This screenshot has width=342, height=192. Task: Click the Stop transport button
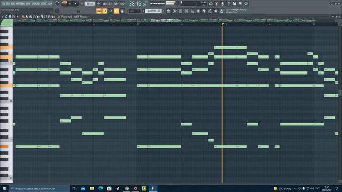(76, 4)
